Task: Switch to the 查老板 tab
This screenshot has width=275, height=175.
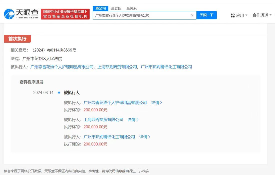Action: 116,8
